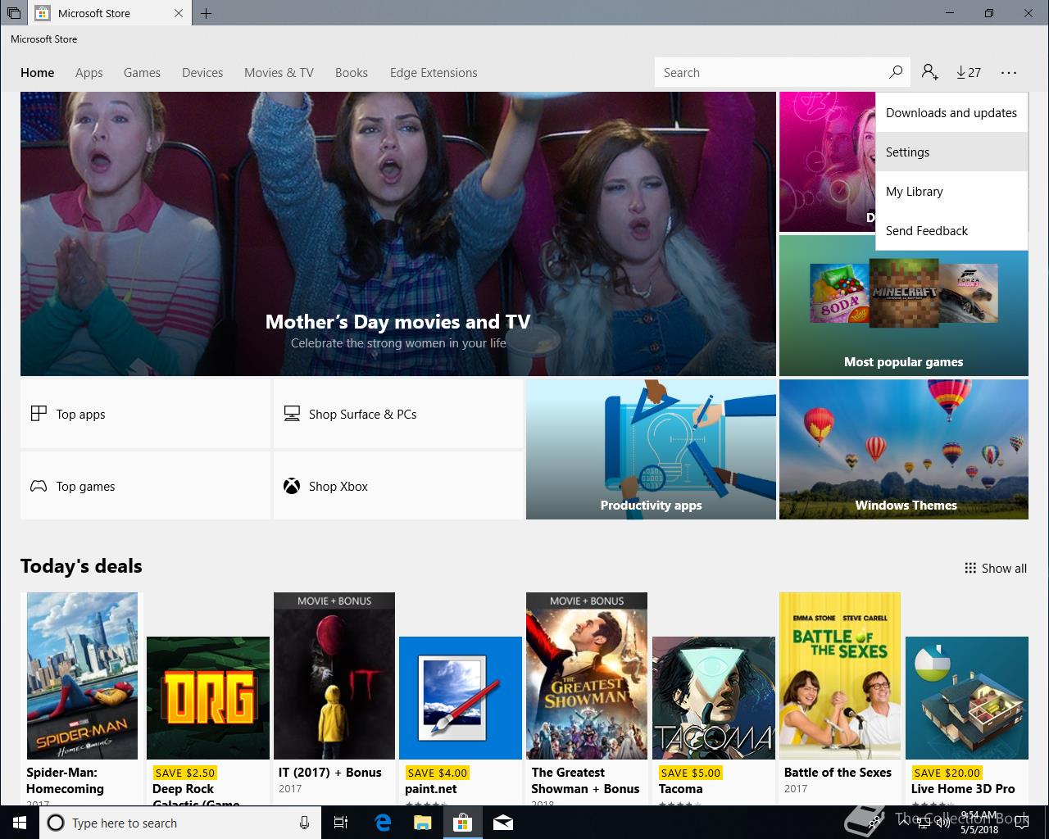This screenshot has width=1049, height=839.
Task: Open the Spider-Man: Homecoming poster
Action: click(x=82, y=676)
